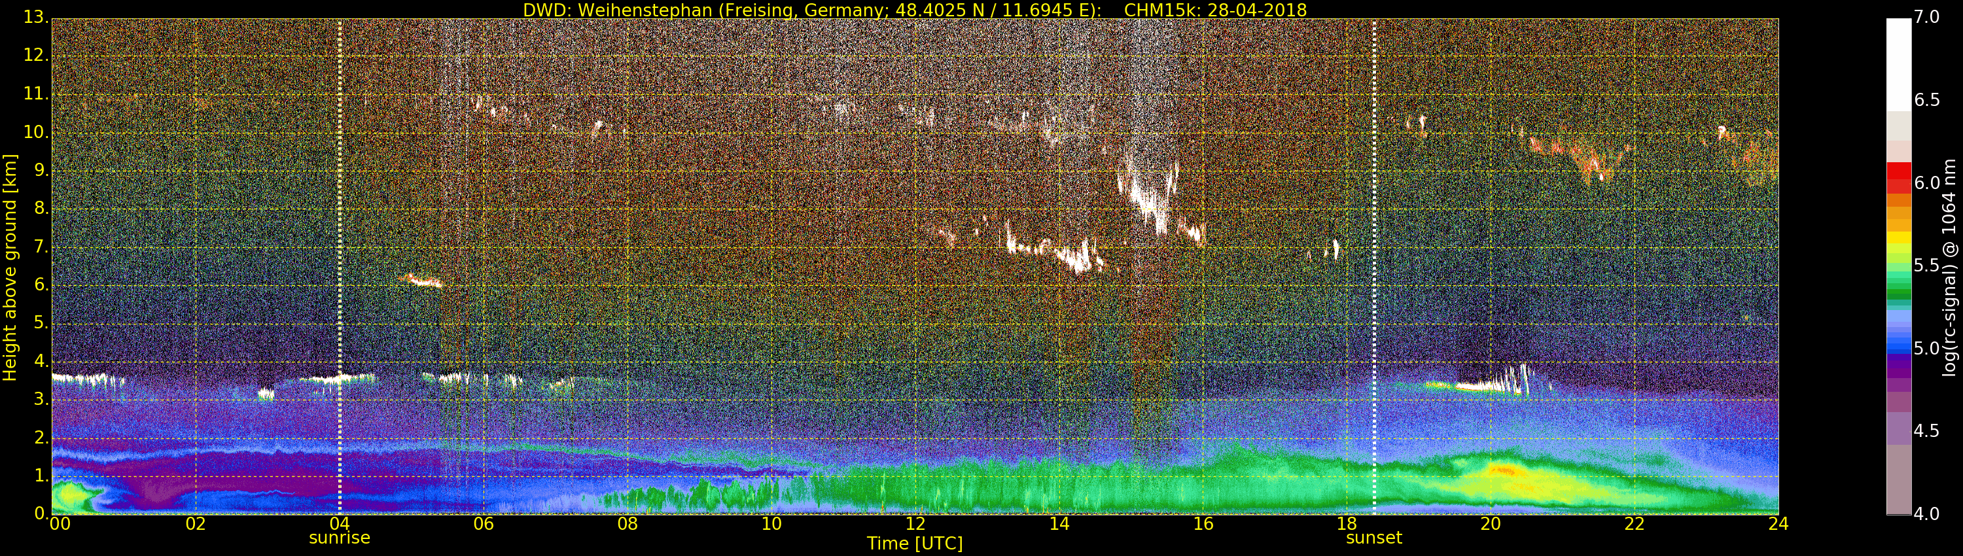
Task: Click the 9. height-axis tick label
Action: [41, 170]
